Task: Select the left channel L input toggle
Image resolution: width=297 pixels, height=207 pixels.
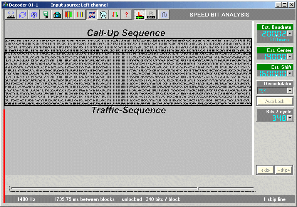Action: [x=139, y=15]
